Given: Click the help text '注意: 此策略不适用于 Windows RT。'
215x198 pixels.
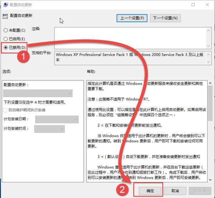Looking at the screenshot, I should tap(119, 99).
